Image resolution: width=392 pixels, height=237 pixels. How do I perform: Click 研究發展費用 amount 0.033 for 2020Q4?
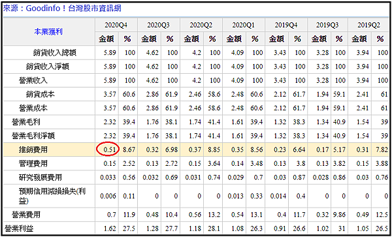click(108, 178)
